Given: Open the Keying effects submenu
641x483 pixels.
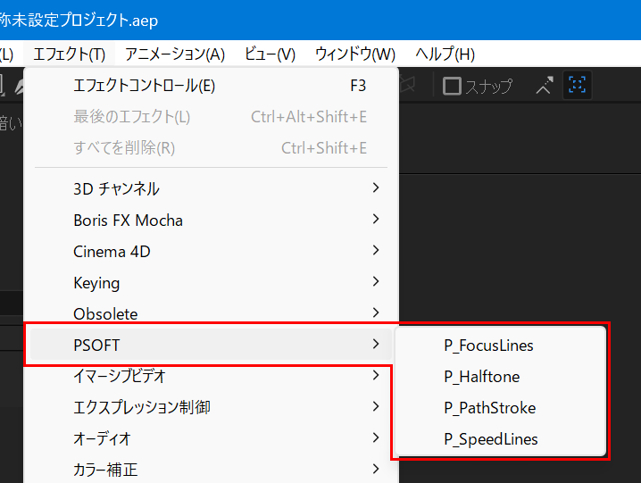Looking at the screenshot, I should click(211, 283).
